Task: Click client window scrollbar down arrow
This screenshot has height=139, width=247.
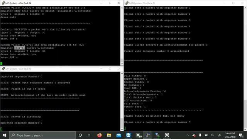Action: coord(245,129)
